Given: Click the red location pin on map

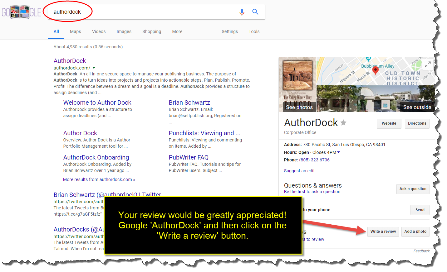Looking at the screenshot, I should point(376,70).
